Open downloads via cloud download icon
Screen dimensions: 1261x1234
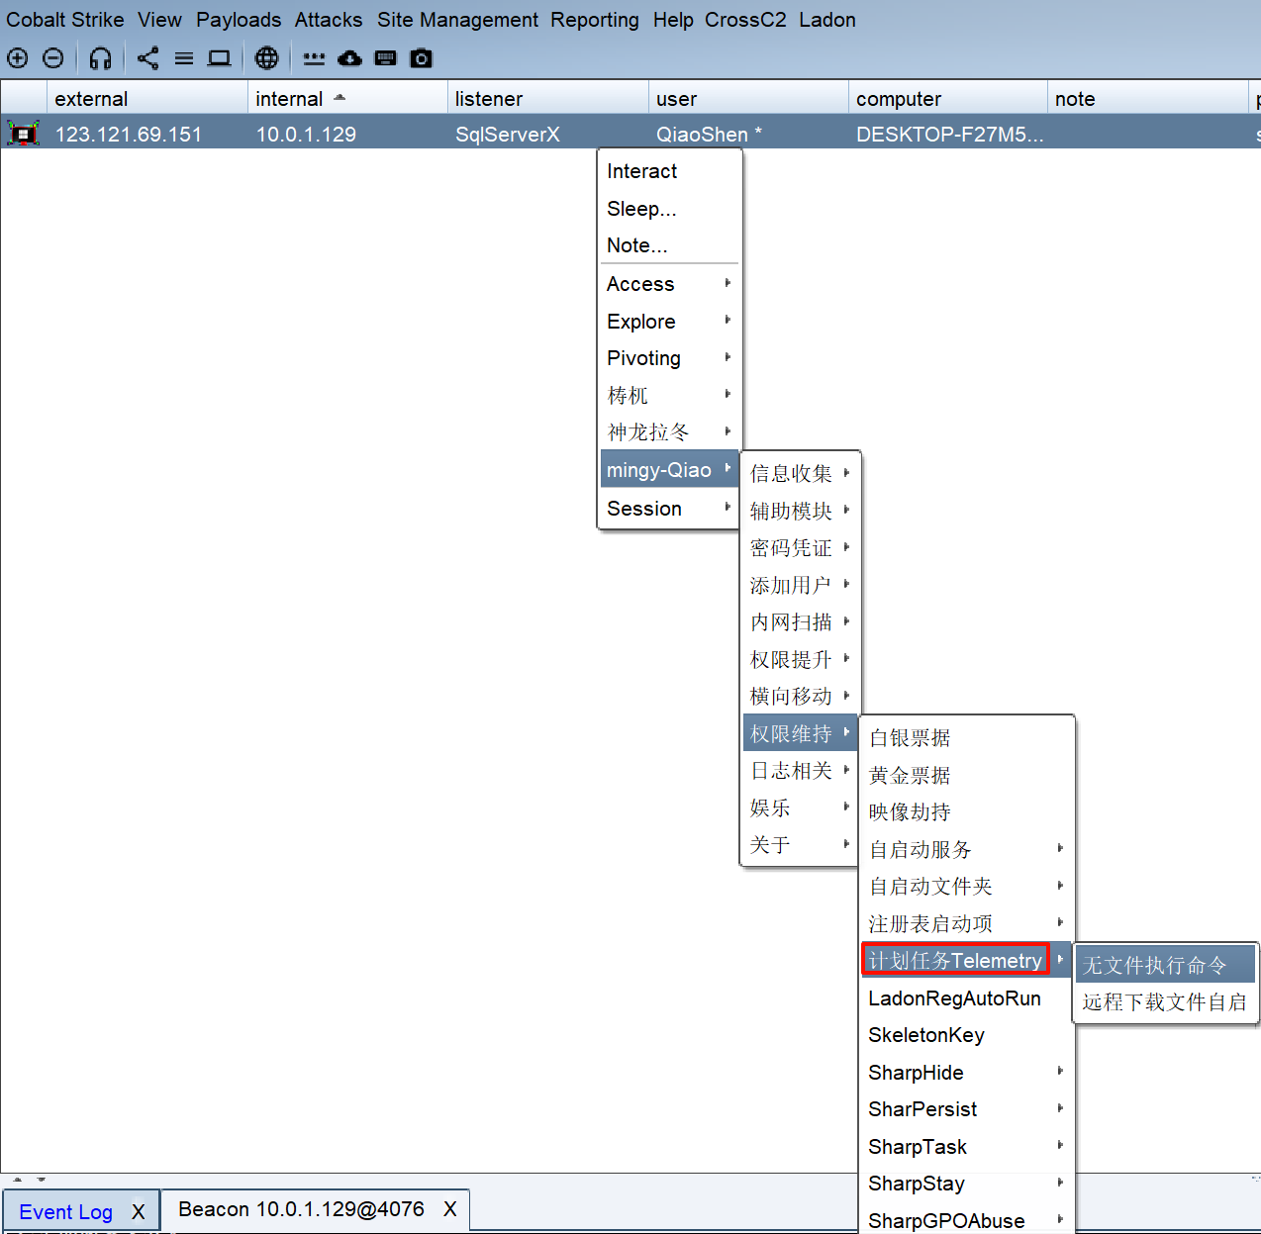[x=349, y=58]
